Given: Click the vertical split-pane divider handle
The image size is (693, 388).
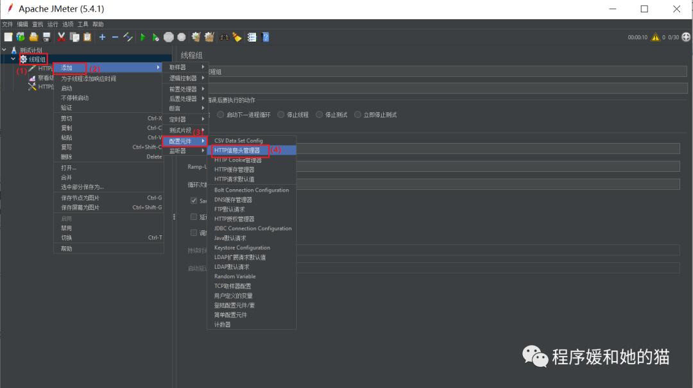Looking at the screenshot, I should 174,217.
